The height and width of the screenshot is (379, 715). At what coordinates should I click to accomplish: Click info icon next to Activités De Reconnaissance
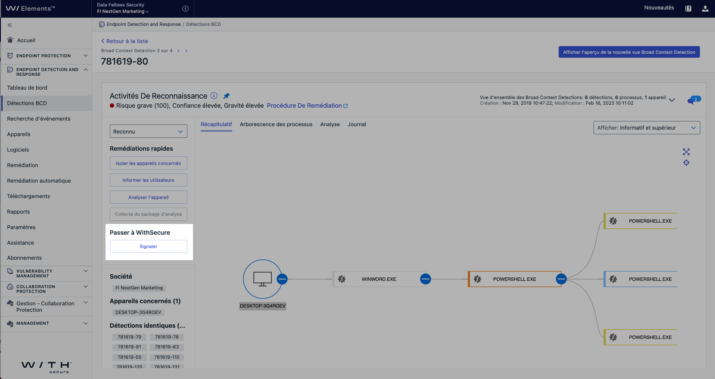[214, 96]
